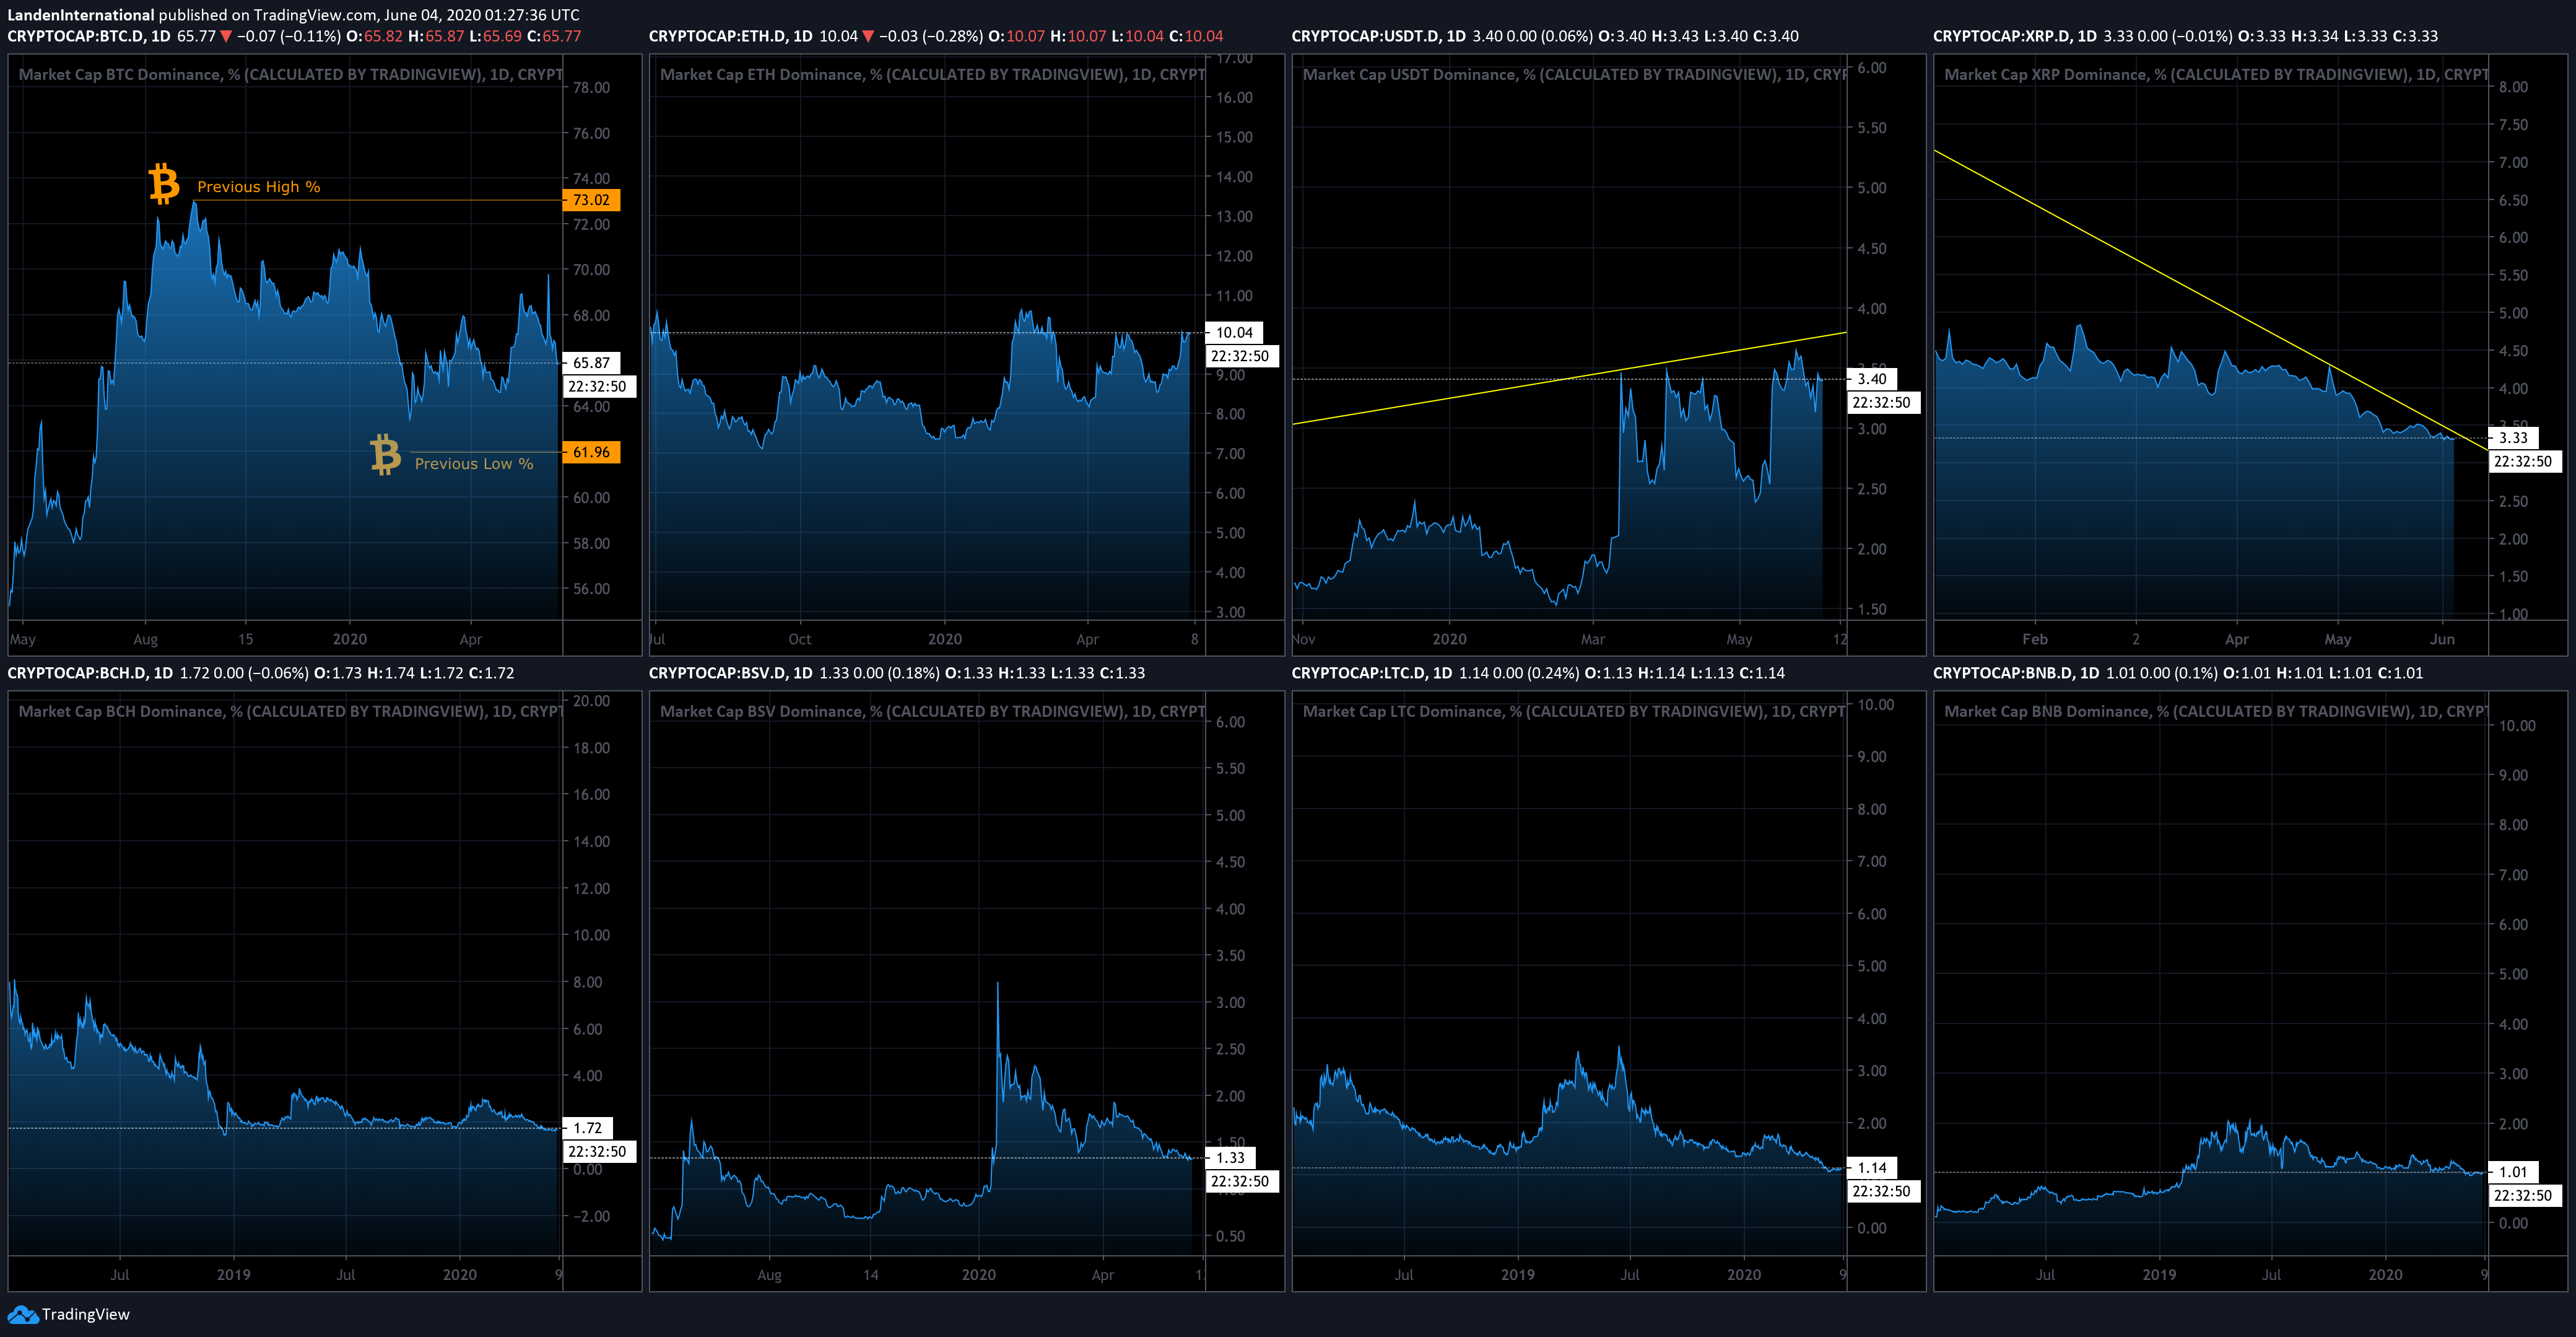The height and width of the screenshot is (1337, 2576).
Task: Click the red down arrow in BTC.D header
Action: pos(226,36)
